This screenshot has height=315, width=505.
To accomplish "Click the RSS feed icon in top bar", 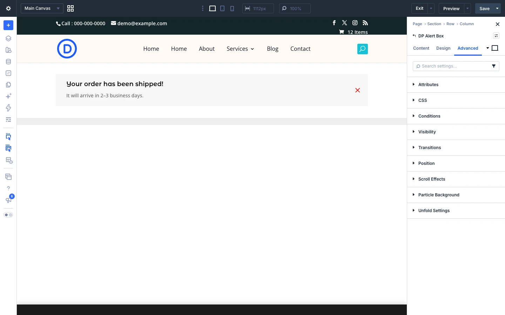I will coord(365,23).
